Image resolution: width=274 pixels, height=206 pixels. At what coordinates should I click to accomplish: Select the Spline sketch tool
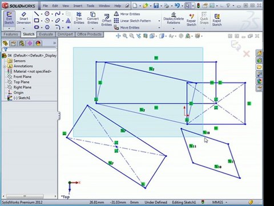(58, 14)
